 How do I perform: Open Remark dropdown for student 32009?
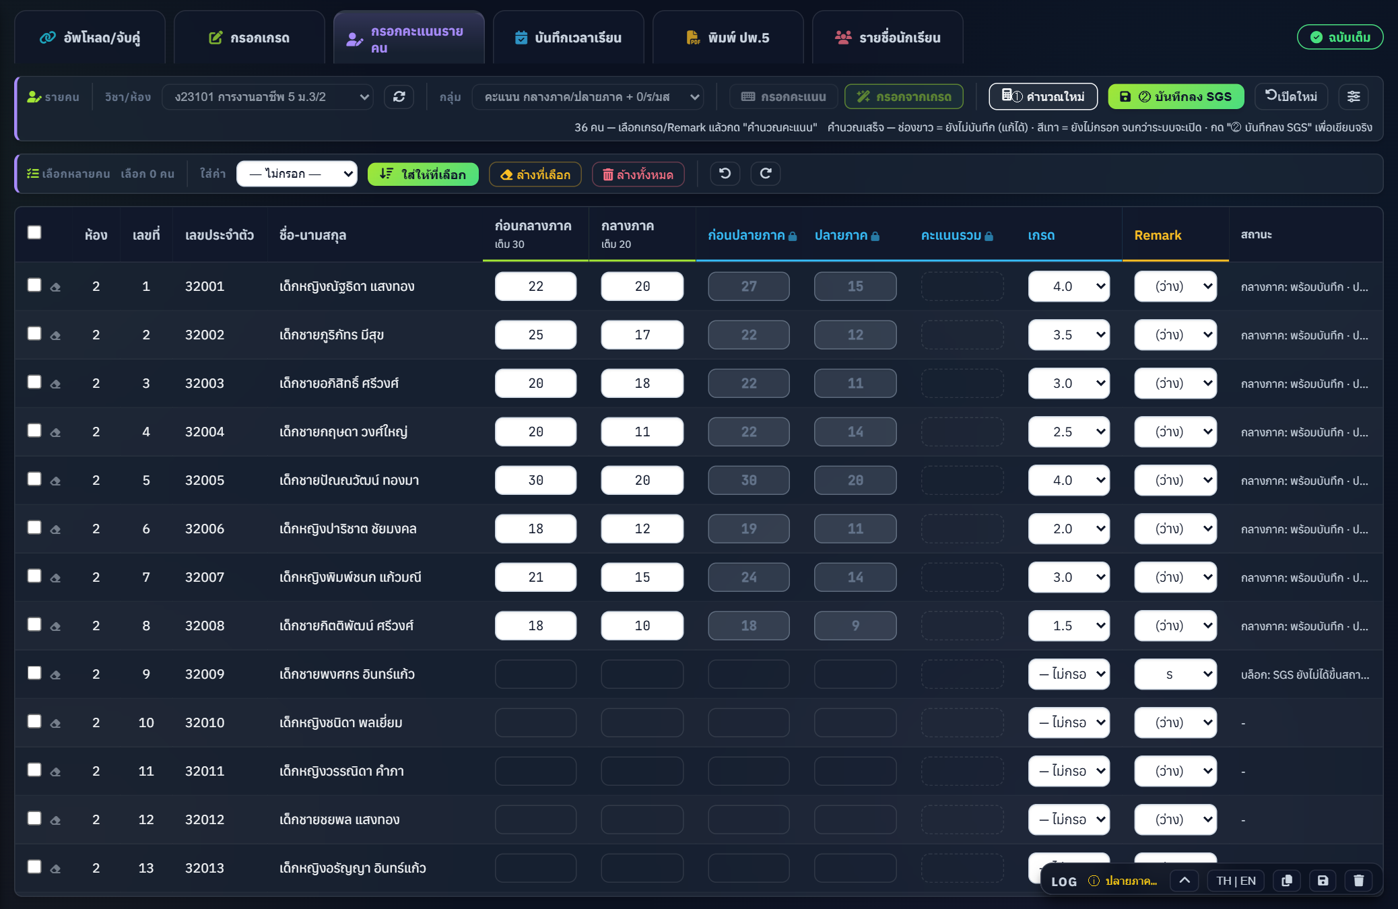tap(1175, 674)
